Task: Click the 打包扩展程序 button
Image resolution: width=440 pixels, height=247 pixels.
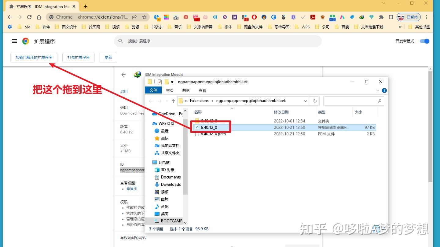Action: point(79,57)
